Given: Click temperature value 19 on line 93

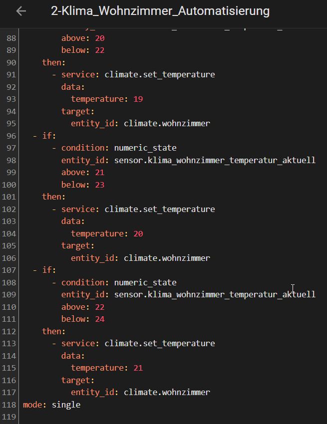Looking at the screenshot, I should pyautogui.click(x=138, y=99).
